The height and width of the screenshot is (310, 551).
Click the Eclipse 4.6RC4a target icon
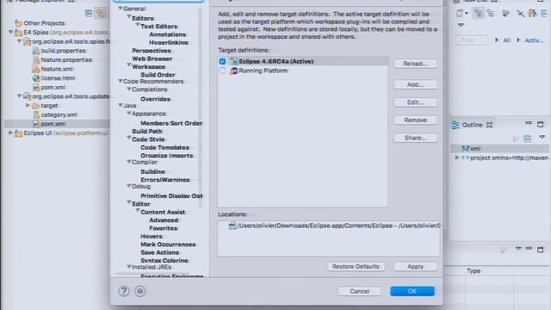click(x=233, y=61)
